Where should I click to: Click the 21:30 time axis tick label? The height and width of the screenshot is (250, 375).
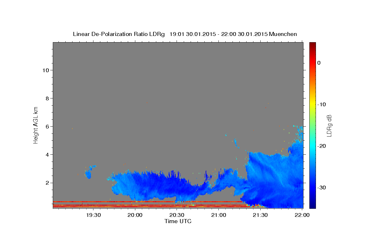(x=260, y=215)
